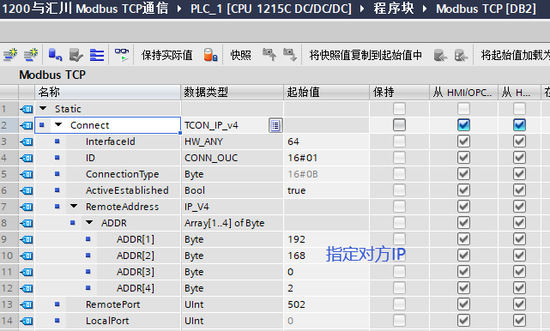Screen dimensions: 550x331
Task: Click 程序块 in the breadcrumb path
Action: coord(394,8)
